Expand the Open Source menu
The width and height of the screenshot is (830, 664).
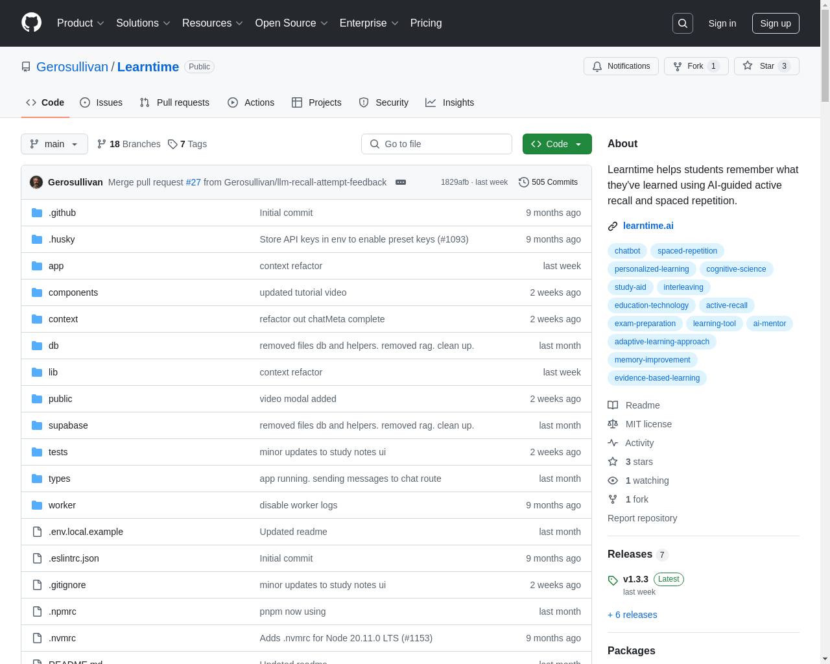coord(292,23)
